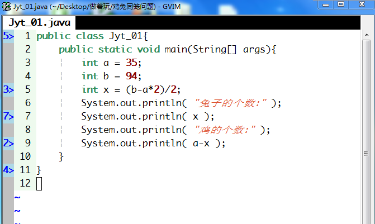Click System.out.println on line 7
The image size is (375, 224).
131,117
